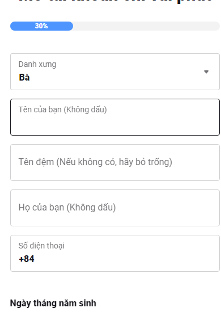The height and width of the screenshot is (312, 221).
Task: Click the Ngày tháng năm sinh heading
Action: tap(53, 303)
